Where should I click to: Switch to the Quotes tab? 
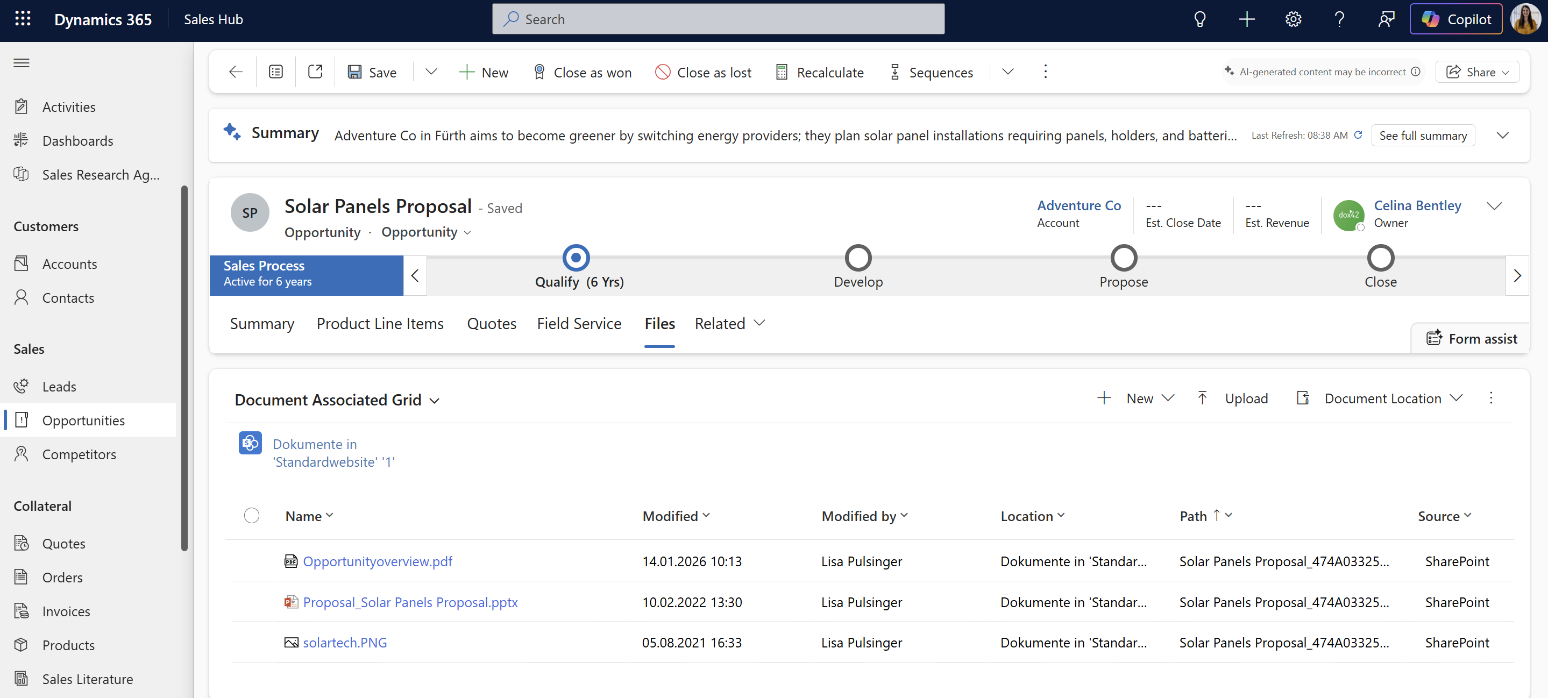(x=492, y=324)
